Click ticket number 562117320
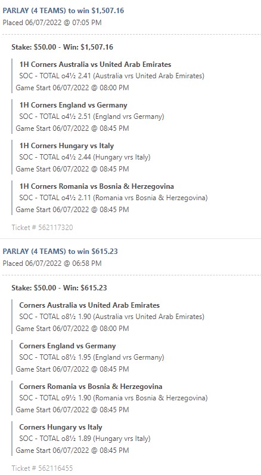261x475 pixels. 42,228
